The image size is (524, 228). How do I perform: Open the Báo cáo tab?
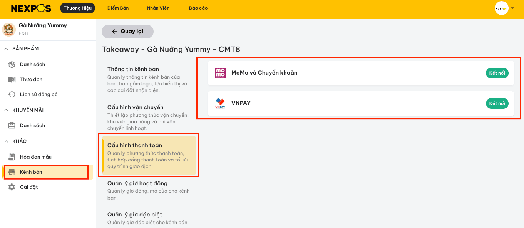[x=198, y=8]
